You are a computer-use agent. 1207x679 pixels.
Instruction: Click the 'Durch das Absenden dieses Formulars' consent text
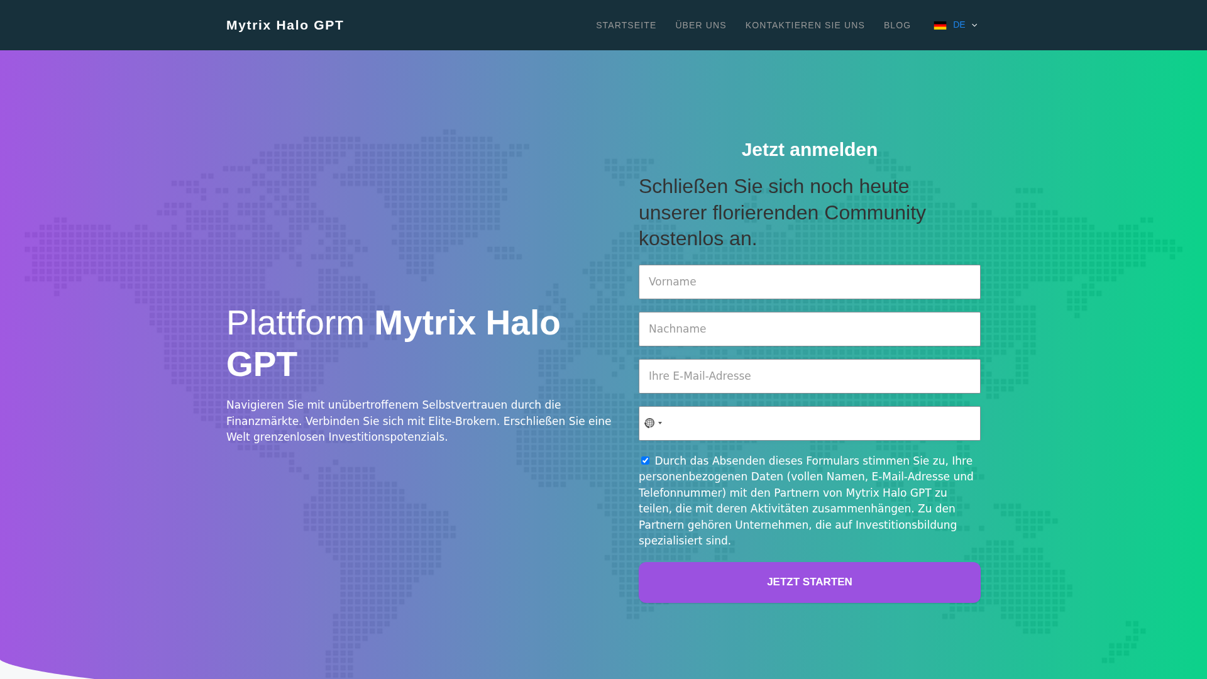tap(807, 500)
